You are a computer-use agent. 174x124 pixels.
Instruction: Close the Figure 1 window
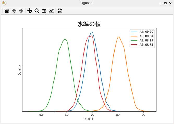(170, 3)
